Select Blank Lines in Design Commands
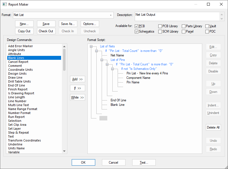Screen dimensions: 228x169 16,58
